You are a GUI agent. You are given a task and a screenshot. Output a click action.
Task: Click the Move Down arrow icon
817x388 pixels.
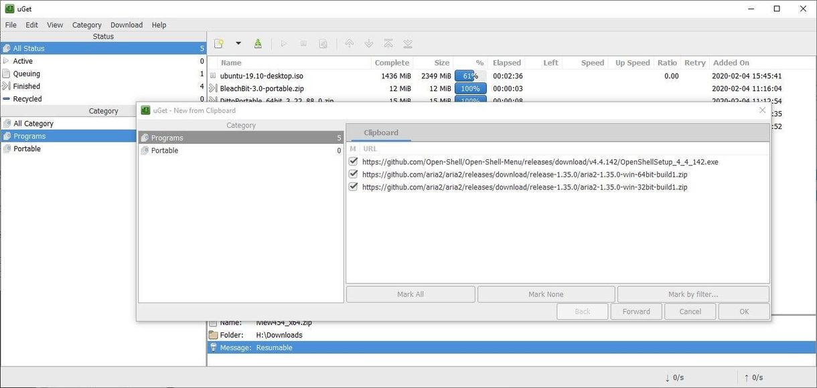(x=368, y=43)
